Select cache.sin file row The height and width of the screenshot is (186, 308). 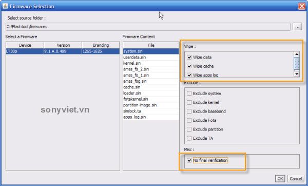[x=151, y=87]
